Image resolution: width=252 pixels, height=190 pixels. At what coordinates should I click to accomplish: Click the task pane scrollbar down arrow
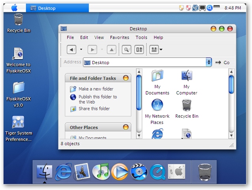[x=139, y=135]
